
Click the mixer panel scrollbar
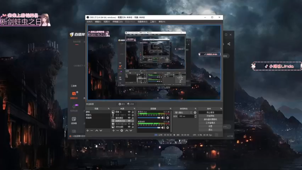171,121
